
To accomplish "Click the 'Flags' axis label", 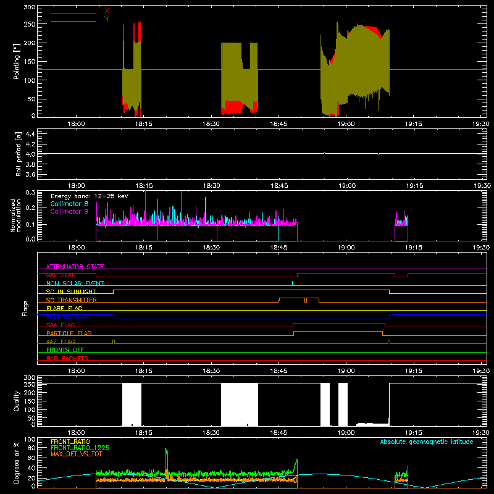I will tap(25, 308).
